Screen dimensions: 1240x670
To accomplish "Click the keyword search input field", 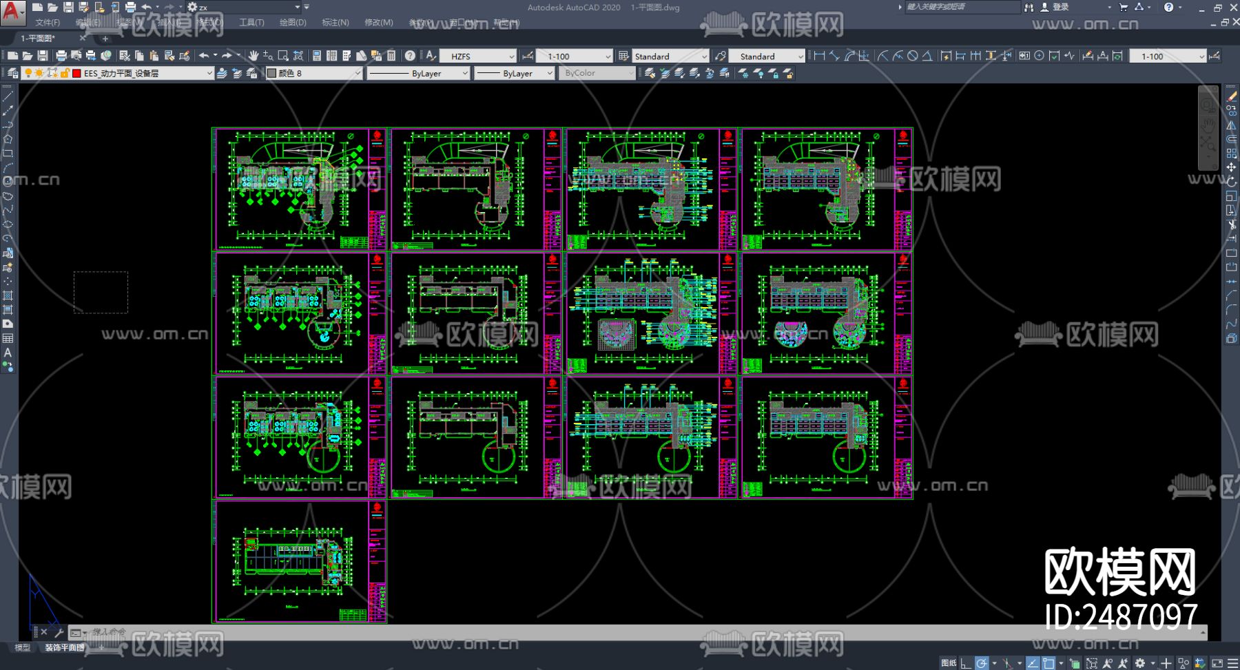I will [x=961, y=7].
